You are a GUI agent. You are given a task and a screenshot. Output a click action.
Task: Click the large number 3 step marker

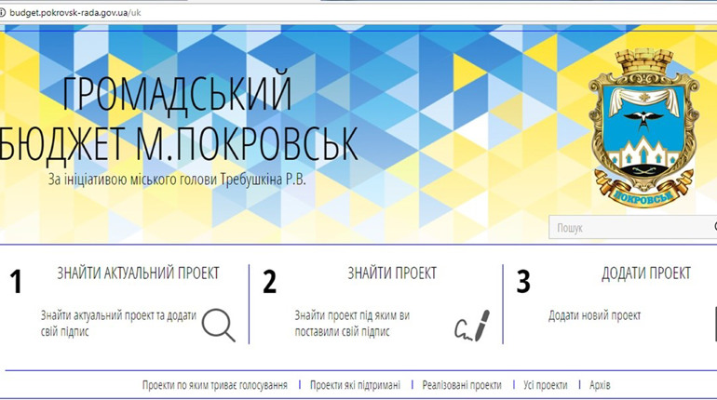(523, 282)
